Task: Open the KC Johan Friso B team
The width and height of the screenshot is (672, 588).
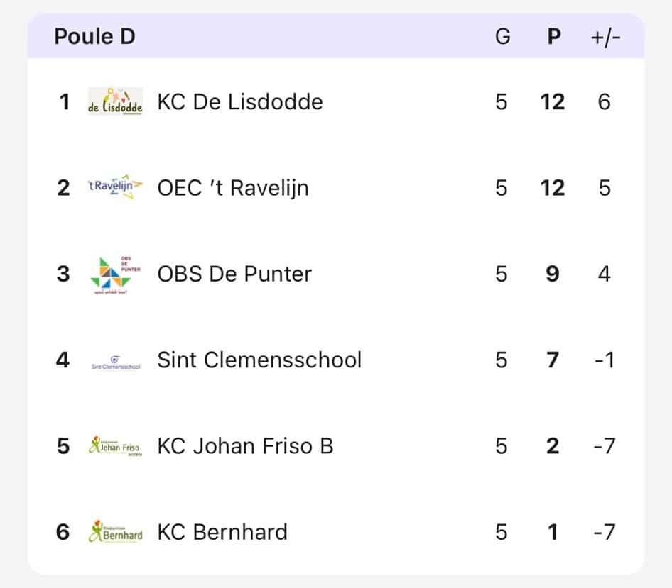Action: click(x=245, y=446)
